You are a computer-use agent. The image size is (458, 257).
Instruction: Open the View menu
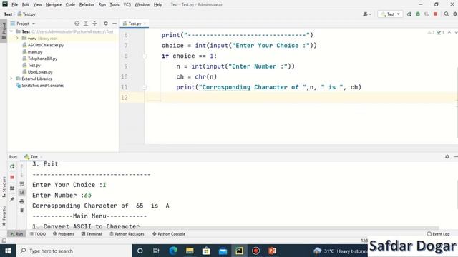click(x=37, y=5)
